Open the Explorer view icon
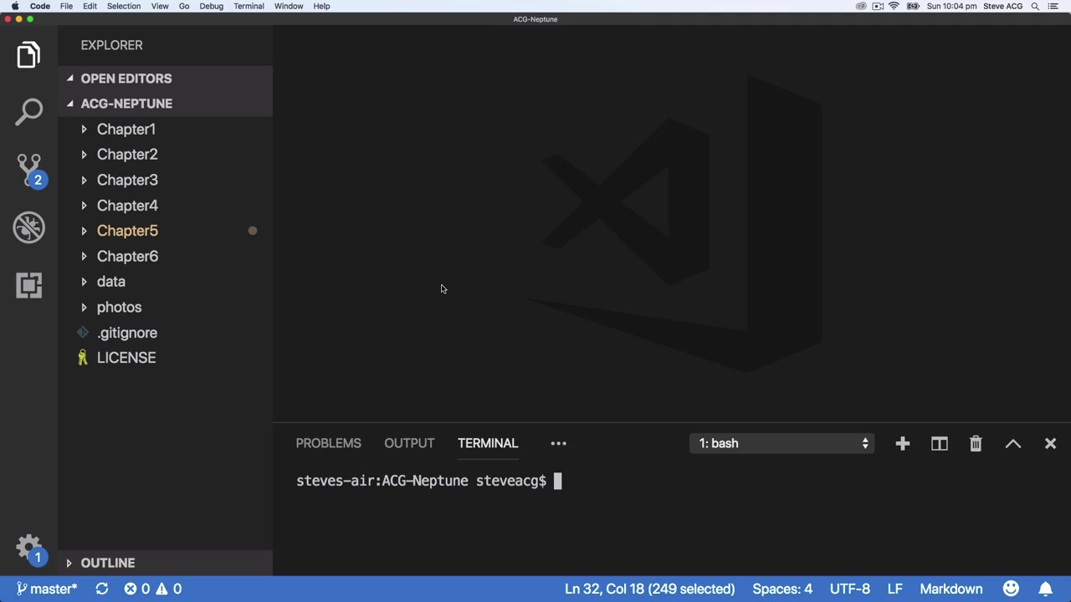The width and height of the screenshot is (1071, 602). click(x=28, y=55)
